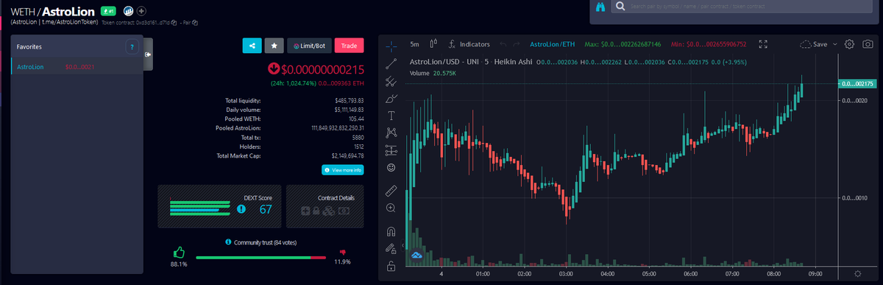Enter fullscreen chart mode
This screenshot has width=883, height=285.
(762, 44)
